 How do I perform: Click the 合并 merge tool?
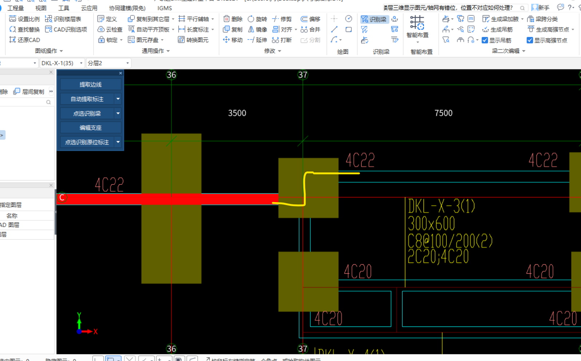click(x=310, y=29)
